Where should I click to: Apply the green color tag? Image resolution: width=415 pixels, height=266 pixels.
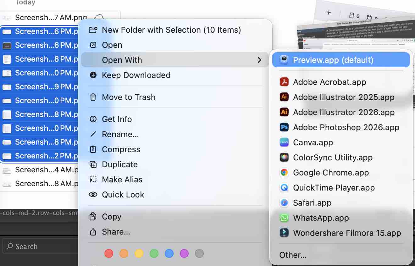click(154, 253)
